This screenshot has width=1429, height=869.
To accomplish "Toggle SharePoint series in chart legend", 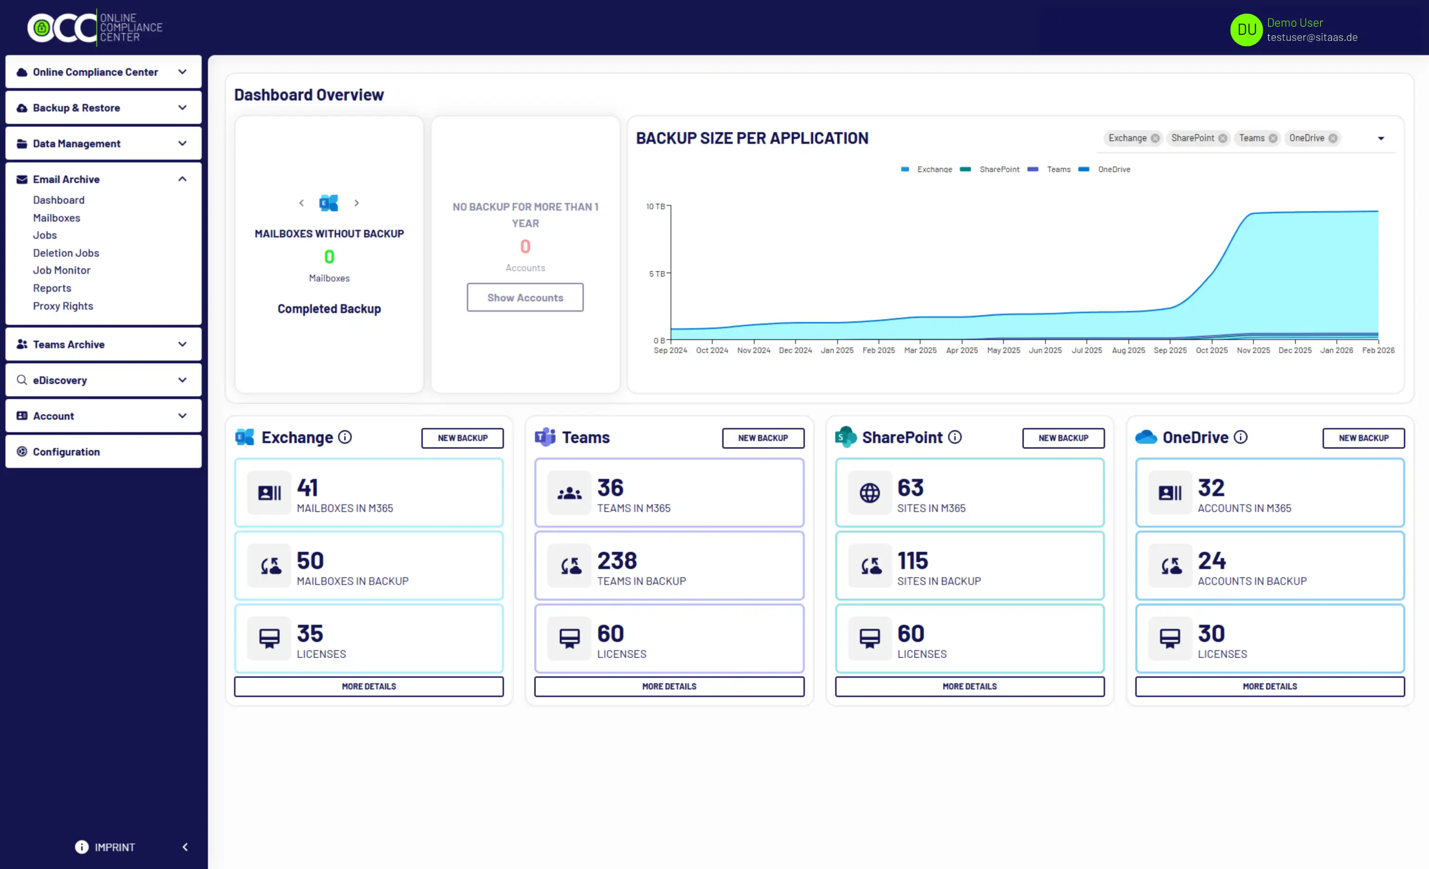I will pyautogui.click(x=998, y=169).
